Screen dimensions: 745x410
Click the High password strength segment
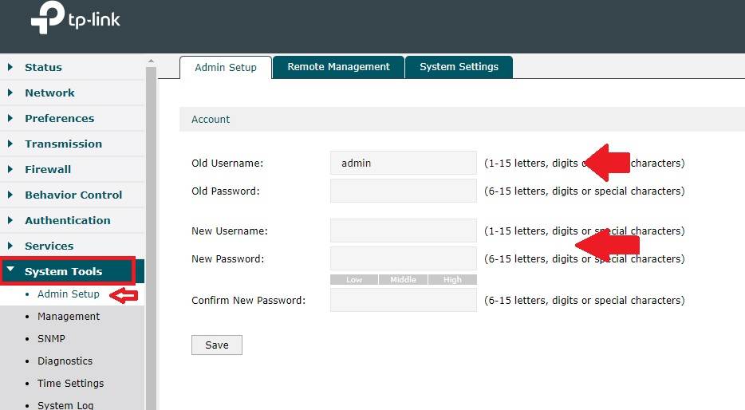(x=452, y=280)
